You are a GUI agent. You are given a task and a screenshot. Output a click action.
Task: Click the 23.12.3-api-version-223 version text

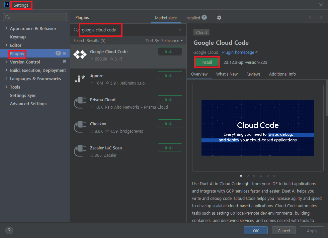(x=245, y=62)
